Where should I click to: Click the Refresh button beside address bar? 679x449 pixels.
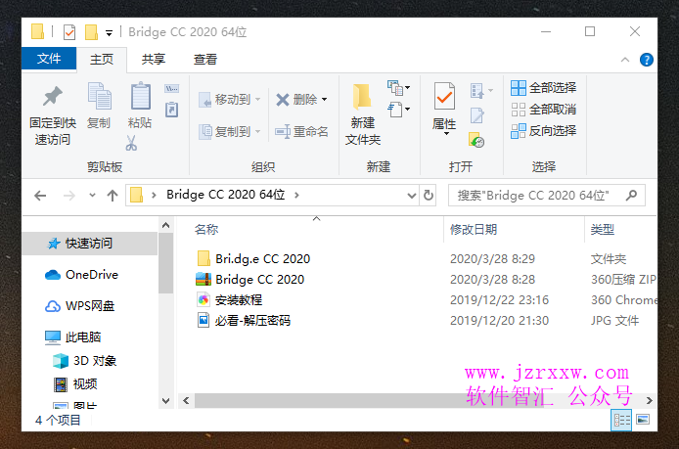[x=429, y=196]
